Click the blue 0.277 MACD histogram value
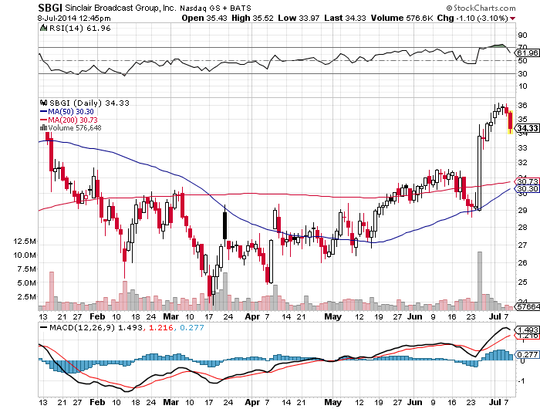Image resolution: width=540 pixels, height=409 pixels. (x=192, y=327)
